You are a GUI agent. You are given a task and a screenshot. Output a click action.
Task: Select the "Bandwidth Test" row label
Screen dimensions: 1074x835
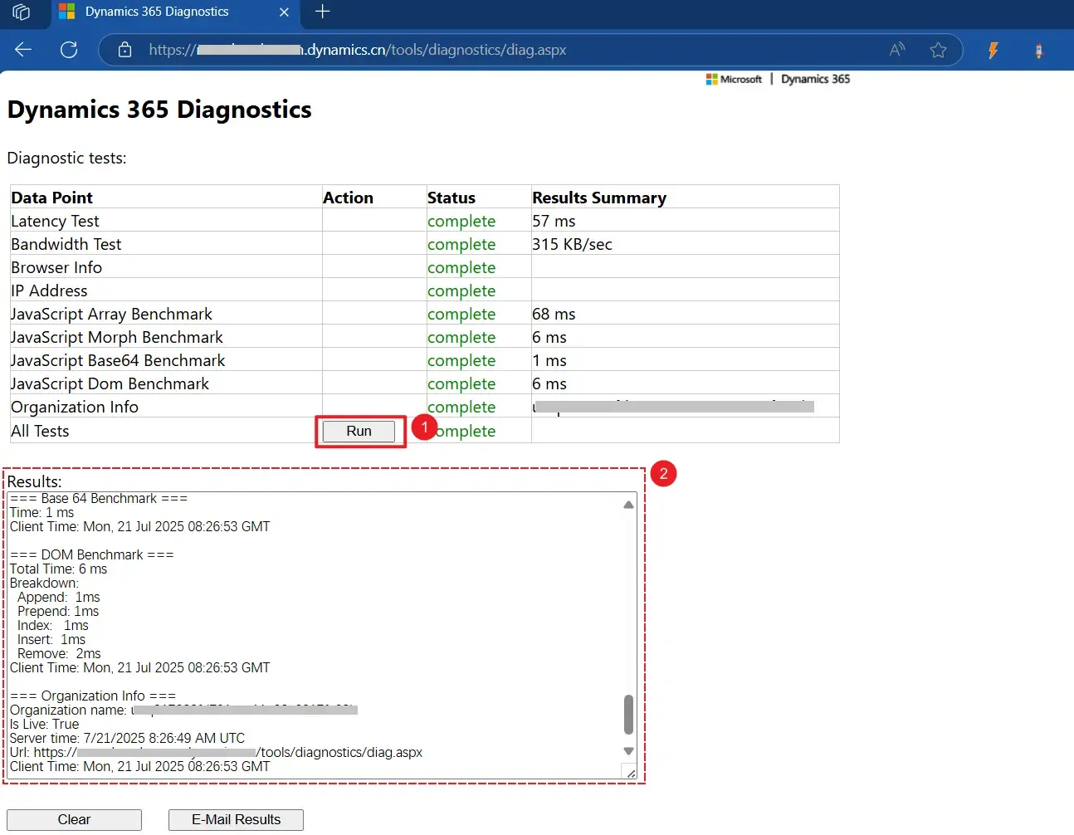(66, 244)
